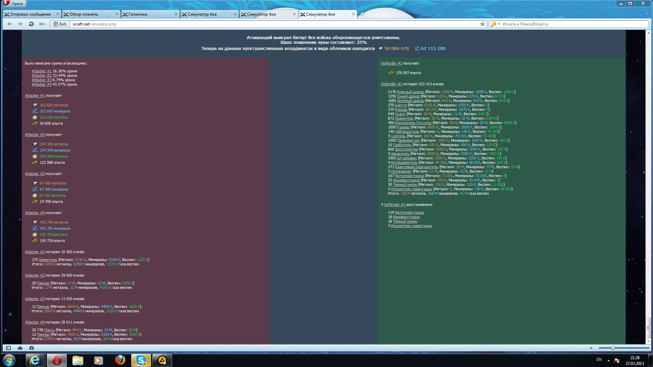Click the forward navigation arrow
The width and height of the screenshot is (653, 367).
20,24
